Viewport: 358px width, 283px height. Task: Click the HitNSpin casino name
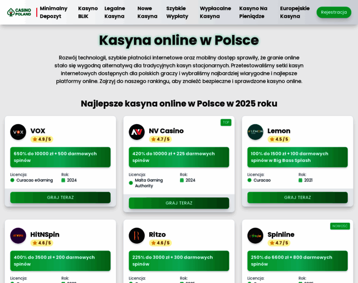click(45, 234)
